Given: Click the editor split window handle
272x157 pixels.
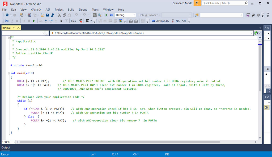Looking at the screenshot, I should [x=260, y=38].
